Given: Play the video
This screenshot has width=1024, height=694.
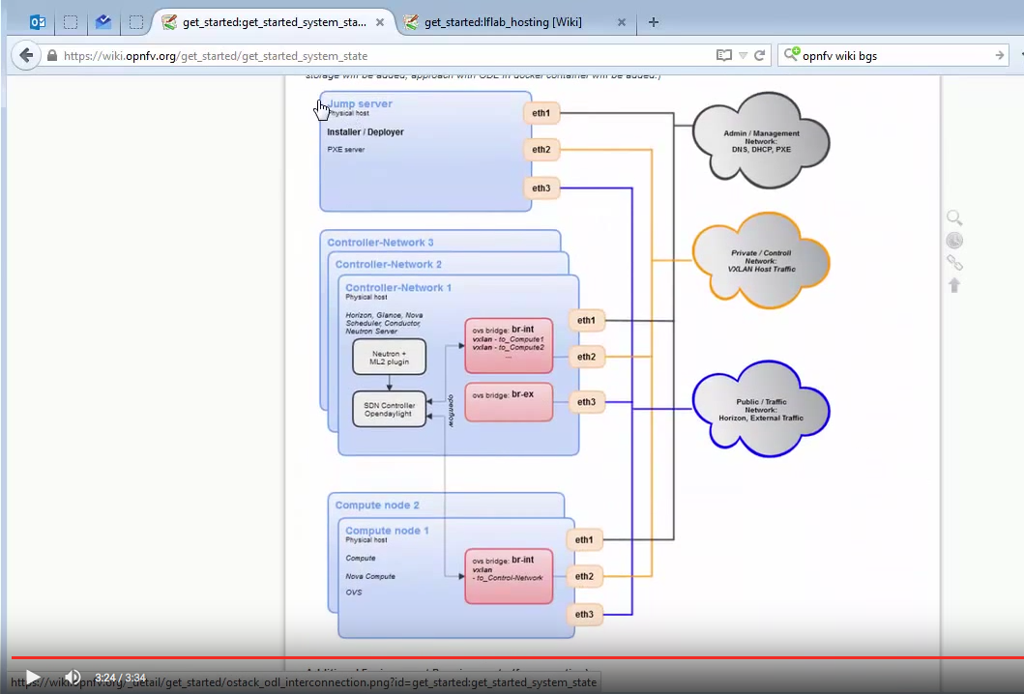Looking at the screenshot, I should pos(32,677).
